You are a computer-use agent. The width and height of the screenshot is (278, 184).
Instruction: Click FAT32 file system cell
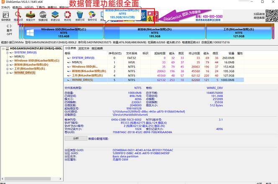tap(131, 58)
